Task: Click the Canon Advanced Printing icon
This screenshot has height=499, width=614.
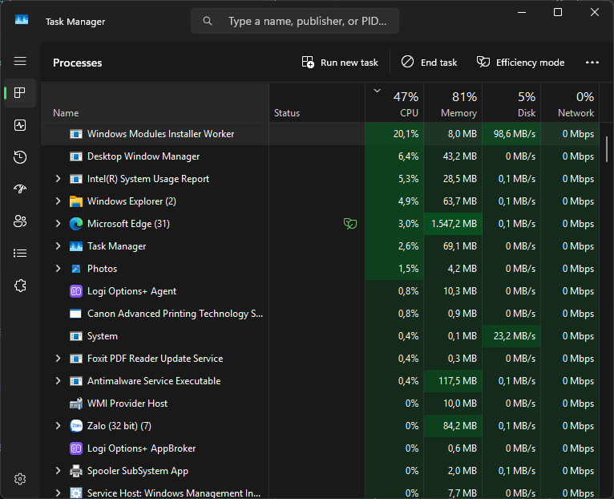Action: pyautogui.click(x=75, y=314)
